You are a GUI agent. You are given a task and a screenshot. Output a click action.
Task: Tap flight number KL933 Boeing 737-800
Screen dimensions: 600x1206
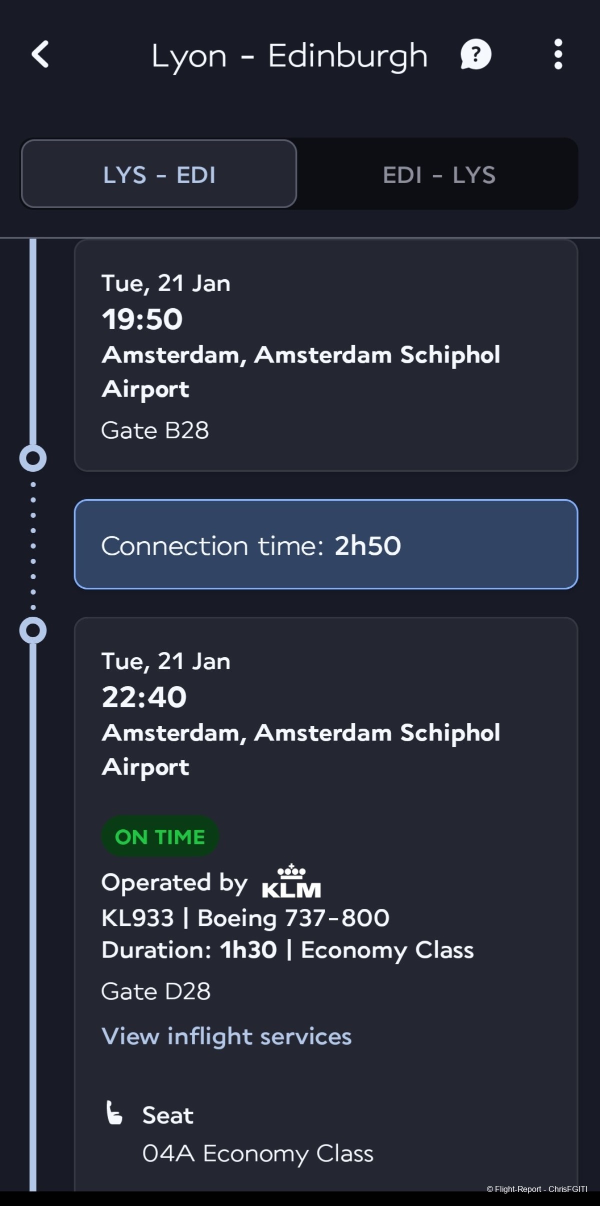click(245, 918)
